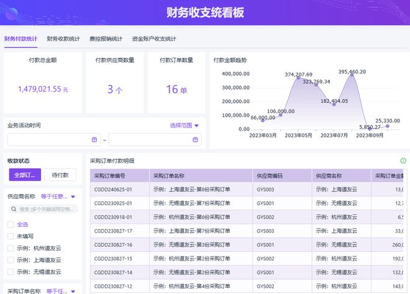410x294 pixels.
Task: Tick the 未填写 checkbox
Action: coord(11,236)
